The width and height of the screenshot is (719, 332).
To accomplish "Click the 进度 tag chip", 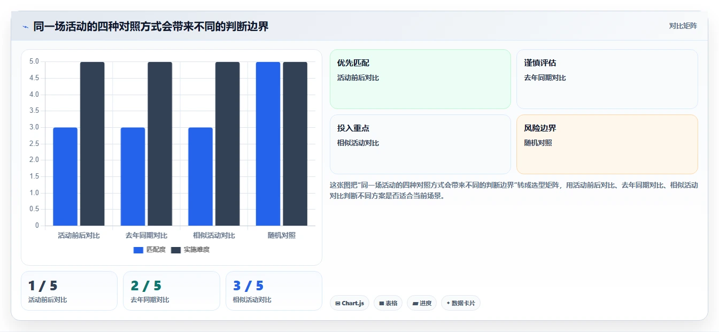I will click(x=422, y=303).
